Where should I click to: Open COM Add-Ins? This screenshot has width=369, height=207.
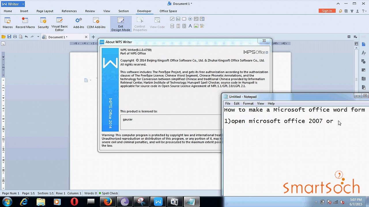pos(96,23)
